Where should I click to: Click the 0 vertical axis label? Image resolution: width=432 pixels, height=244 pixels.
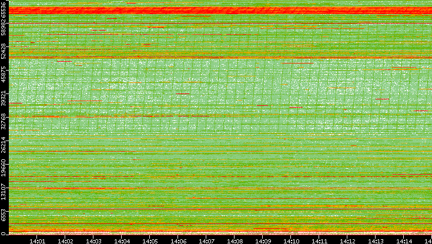[3, 234]
